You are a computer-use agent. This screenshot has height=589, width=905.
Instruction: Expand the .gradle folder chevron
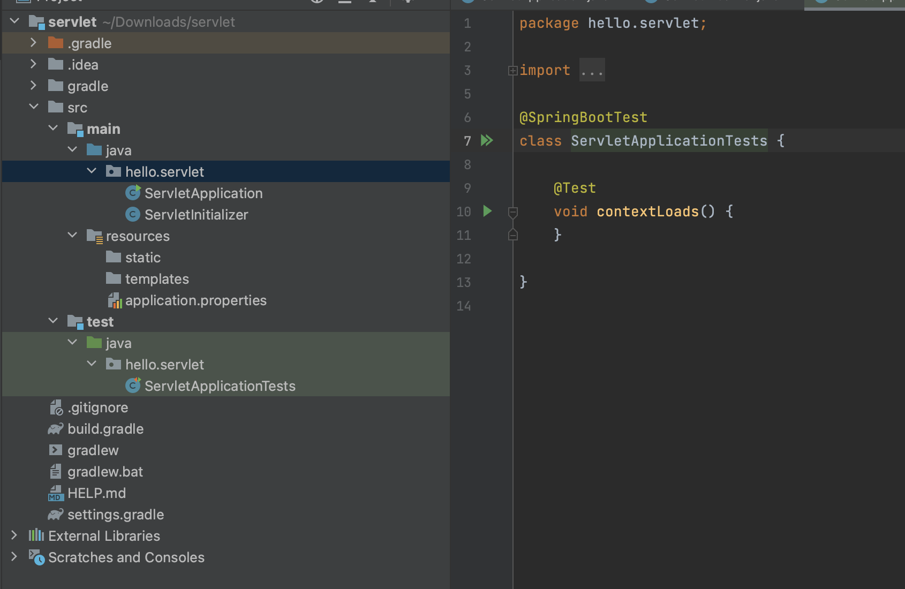pos(33,42)
